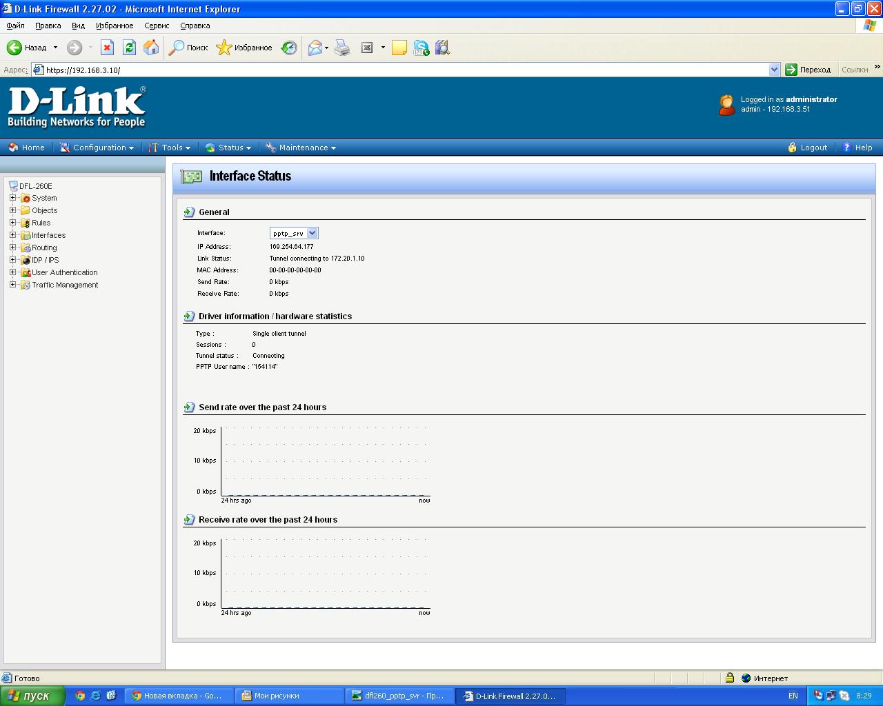The image size is (883, 706).
Task: Go back with the Назад button
Action: 27,48
